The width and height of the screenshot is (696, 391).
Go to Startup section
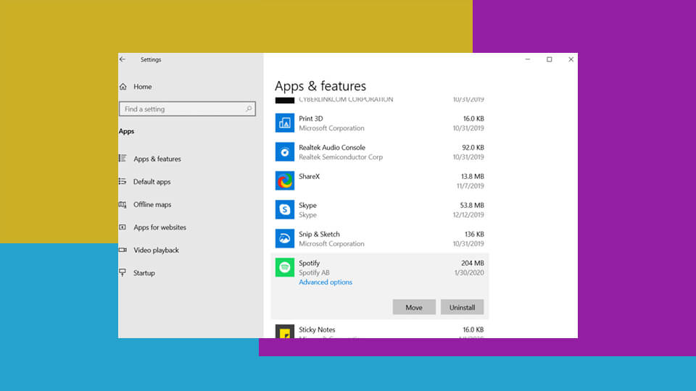point(144,273)
